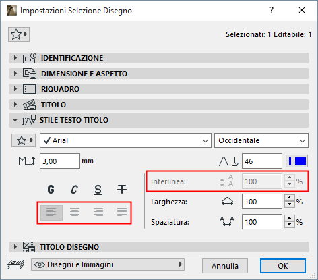Image resolution: width=318 pixels, height=280 pixels.
Task: Close the Impostazioni Selezione Disegno dialog
Action: pyautogui.click(x=302, y=10)
